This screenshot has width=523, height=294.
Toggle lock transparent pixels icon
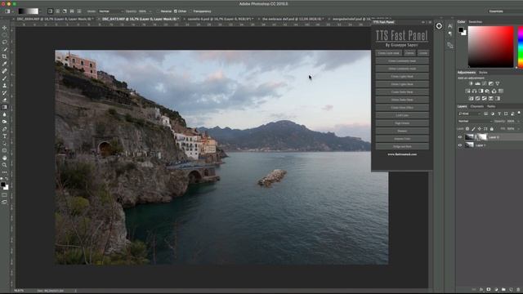click(467, 129)
